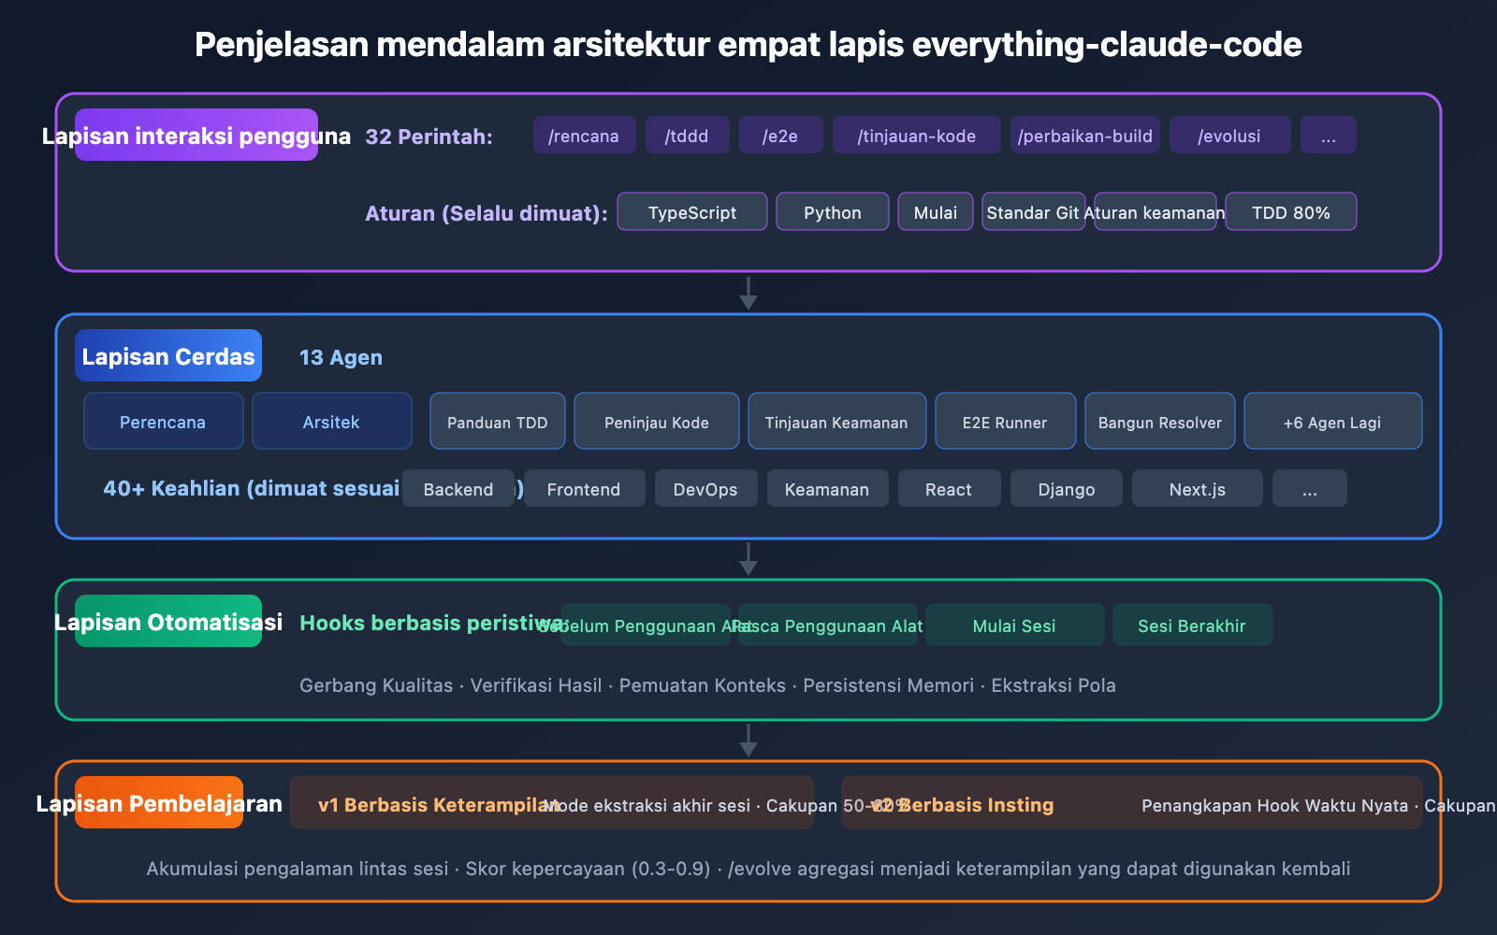The image size is (1497, 935).
Task: Click the /evolusi command chip
Action: 1229,135
